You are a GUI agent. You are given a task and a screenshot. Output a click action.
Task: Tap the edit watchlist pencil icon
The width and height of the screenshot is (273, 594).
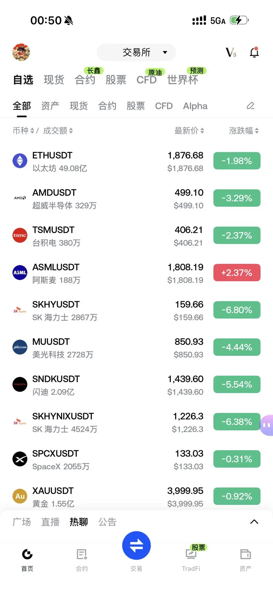coord(251,106)
